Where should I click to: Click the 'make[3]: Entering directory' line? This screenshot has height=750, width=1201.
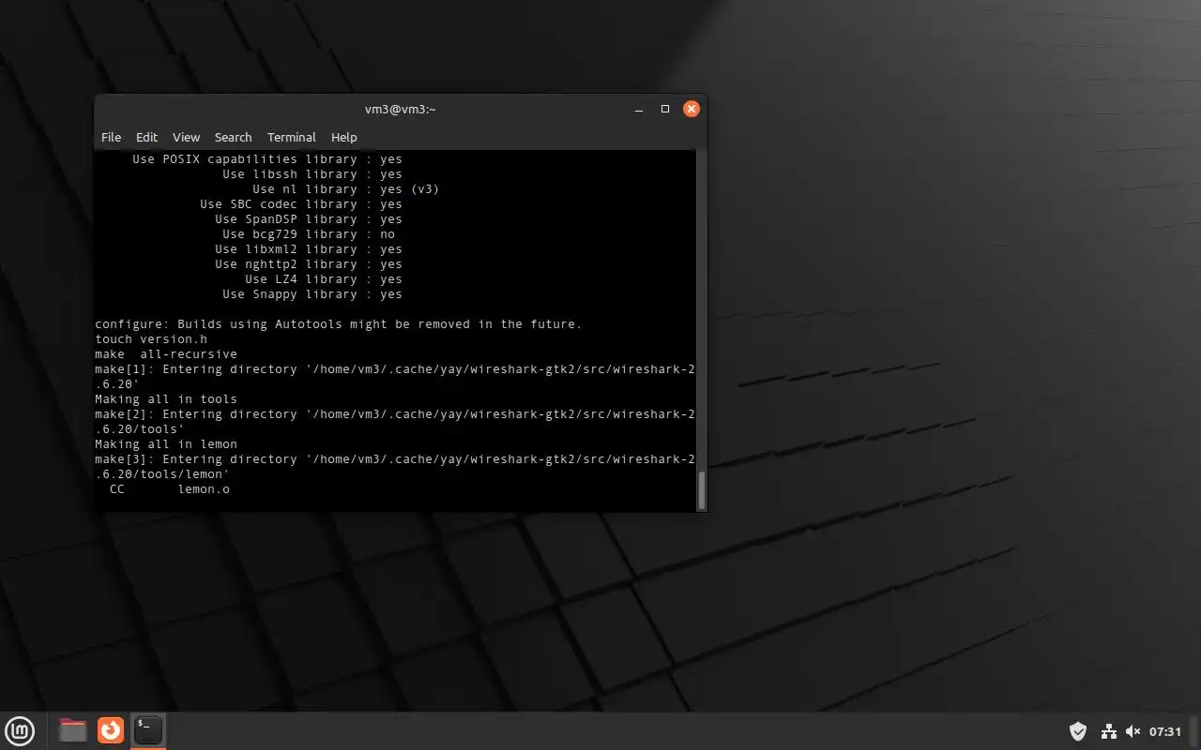coord(395,467)
